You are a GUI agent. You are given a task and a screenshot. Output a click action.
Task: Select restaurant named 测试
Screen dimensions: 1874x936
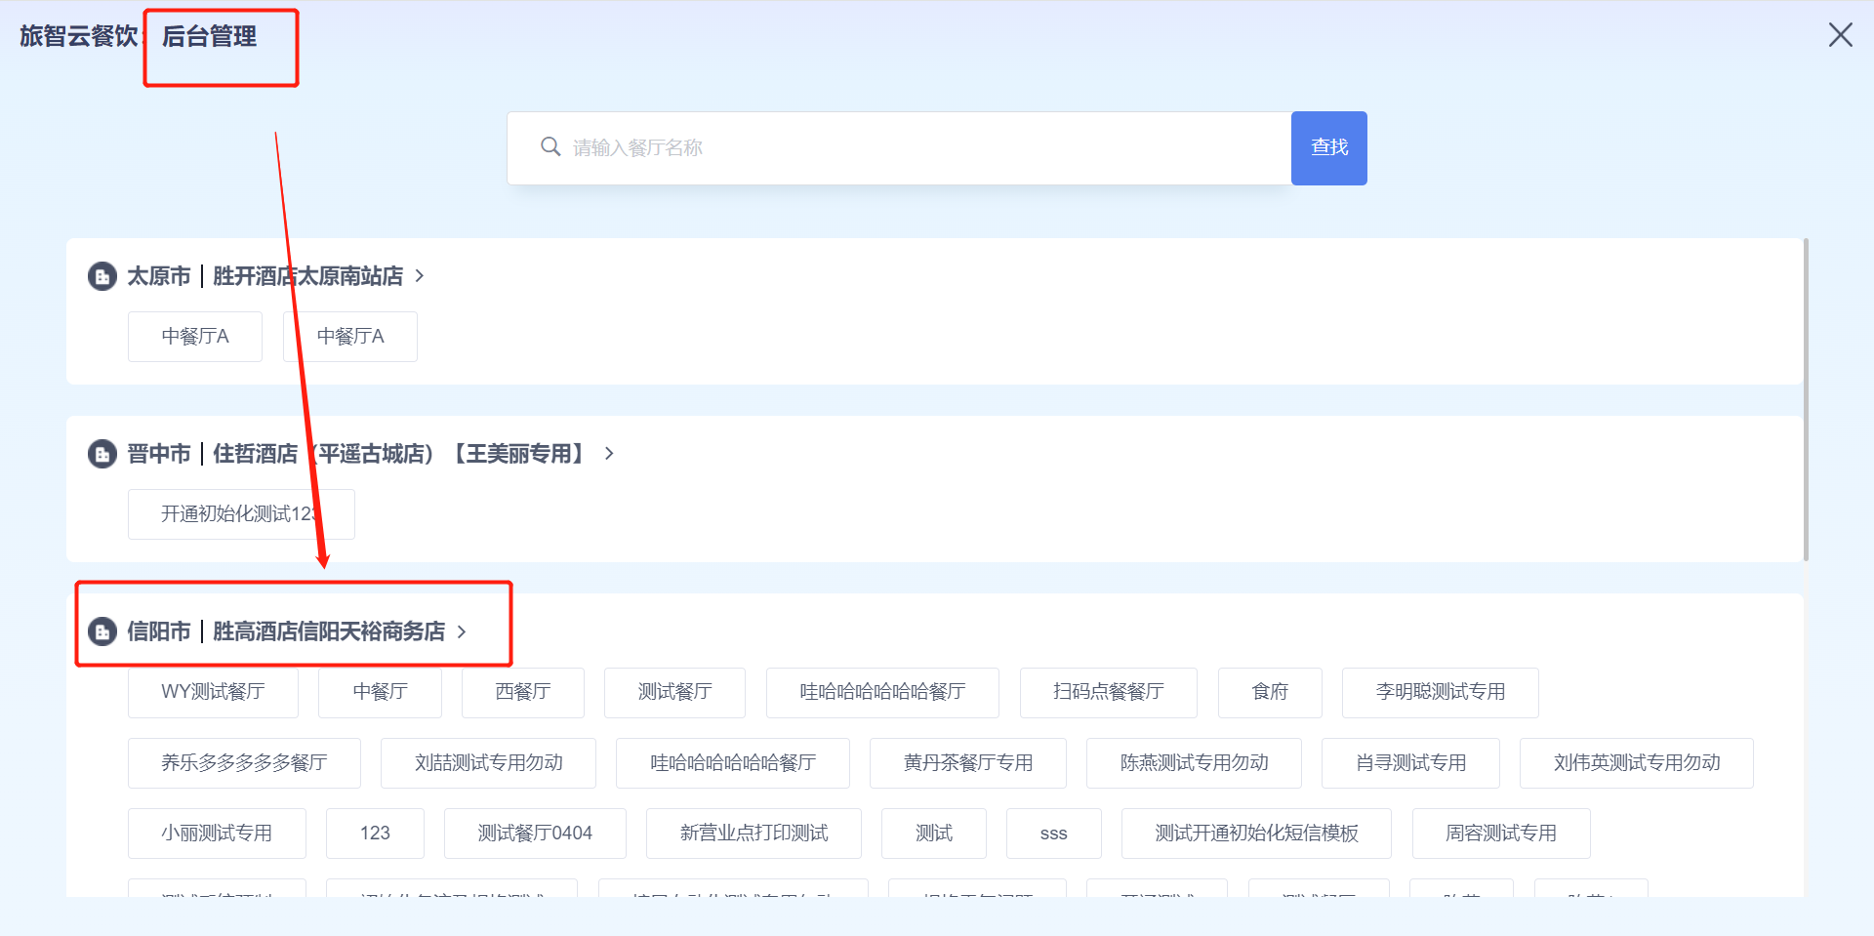tap(934, 834)
